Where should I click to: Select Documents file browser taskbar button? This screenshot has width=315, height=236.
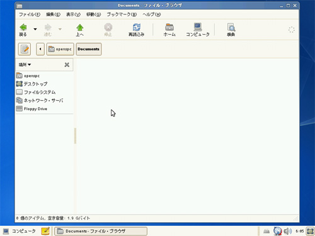101,231
